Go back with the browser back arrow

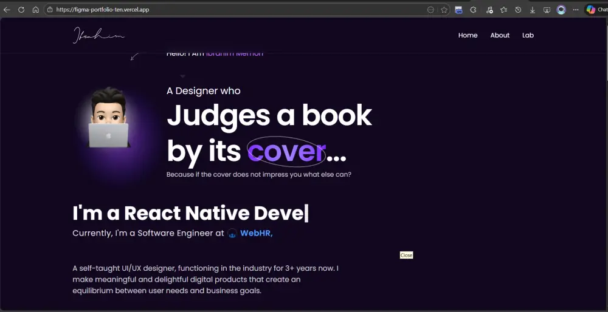point(7,10)
